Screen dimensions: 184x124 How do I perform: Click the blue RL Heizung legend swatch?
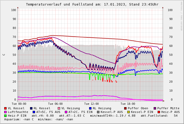click(x=90, y=108)
